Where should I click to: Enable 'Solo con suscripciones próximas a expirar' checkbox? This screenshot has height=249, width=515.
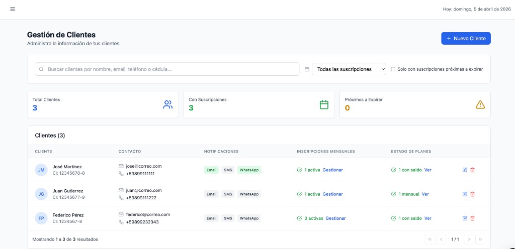(393, 69)
